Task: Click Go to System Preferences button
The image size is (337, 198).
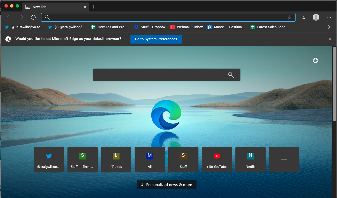Action: coord(156,39)
